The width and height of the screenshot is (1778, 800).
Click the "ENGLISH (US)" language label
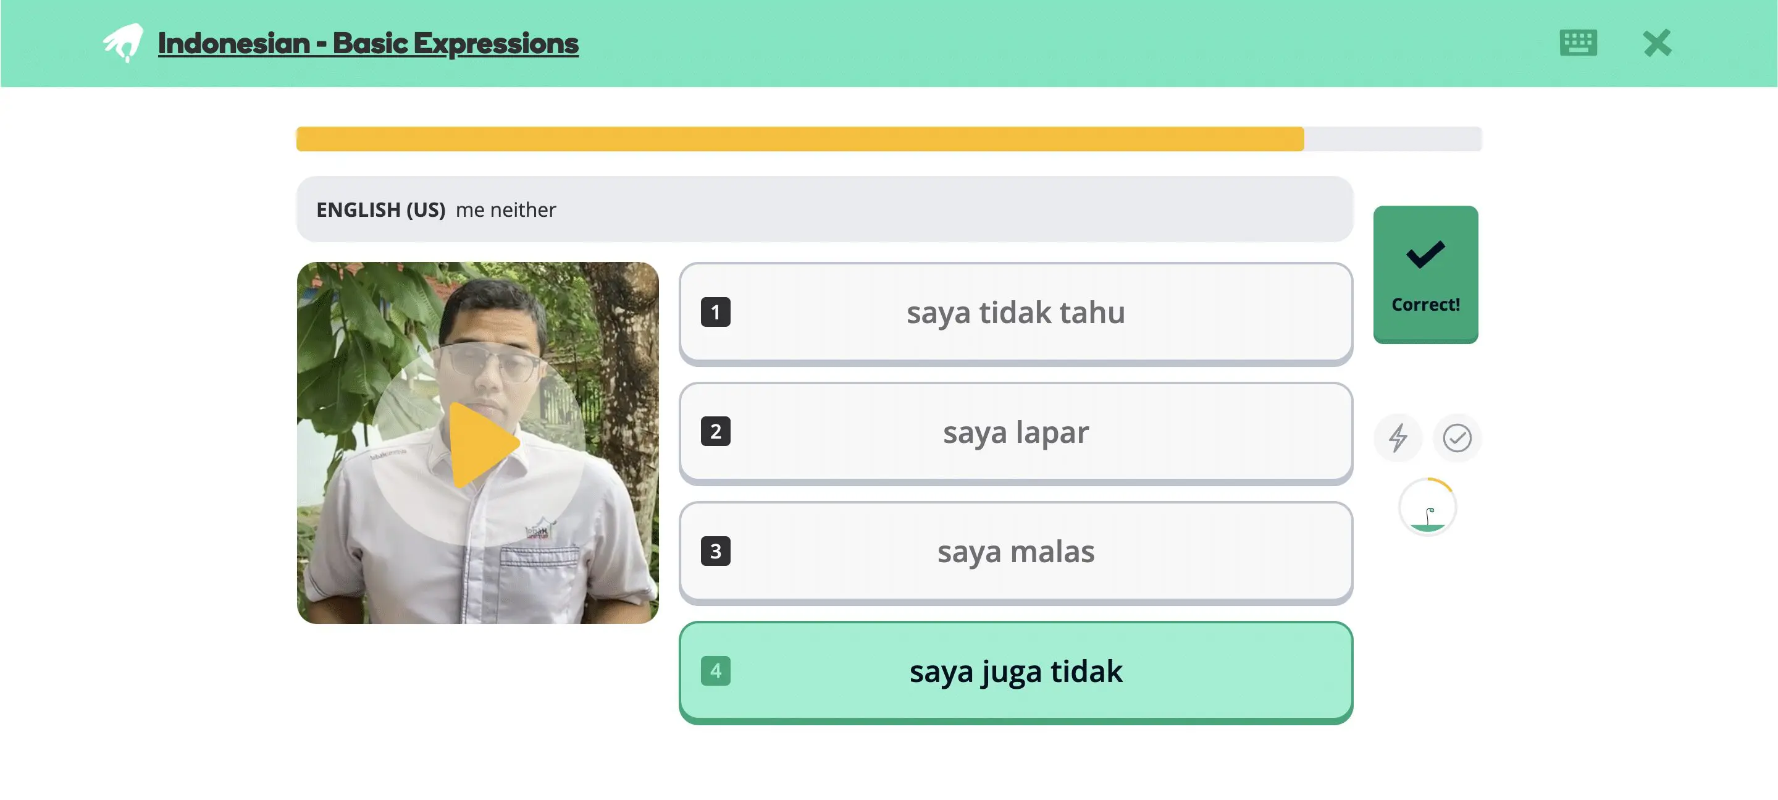(380, 210)
